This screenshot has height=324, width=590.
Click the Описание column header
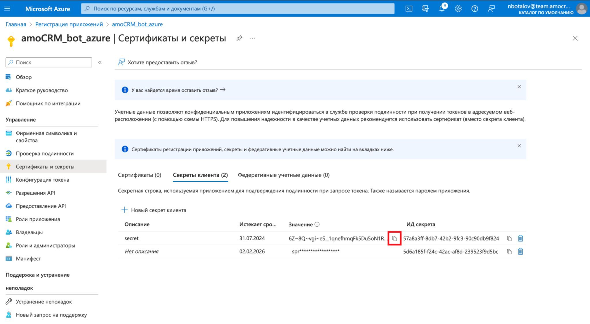click(137, 225)
